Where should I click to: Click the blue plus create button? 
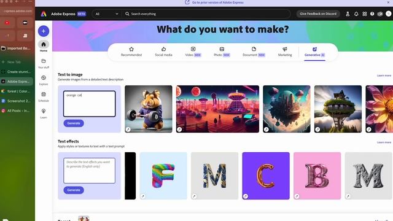pos(44,31)
